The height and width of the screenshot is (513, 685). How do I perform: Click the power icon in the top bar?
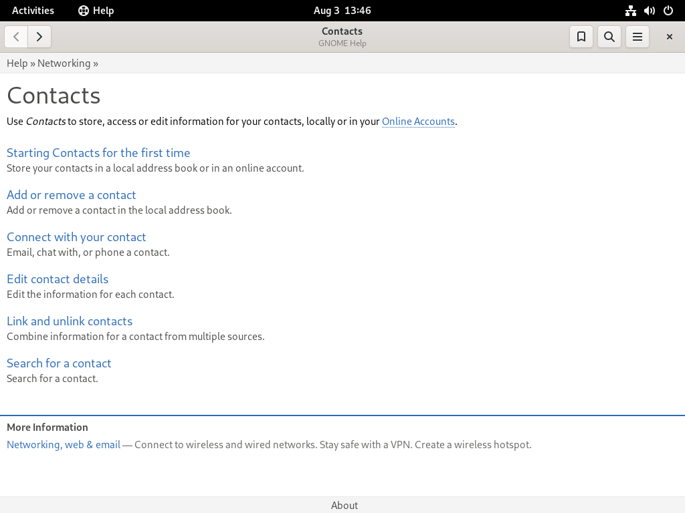[668, 11]
